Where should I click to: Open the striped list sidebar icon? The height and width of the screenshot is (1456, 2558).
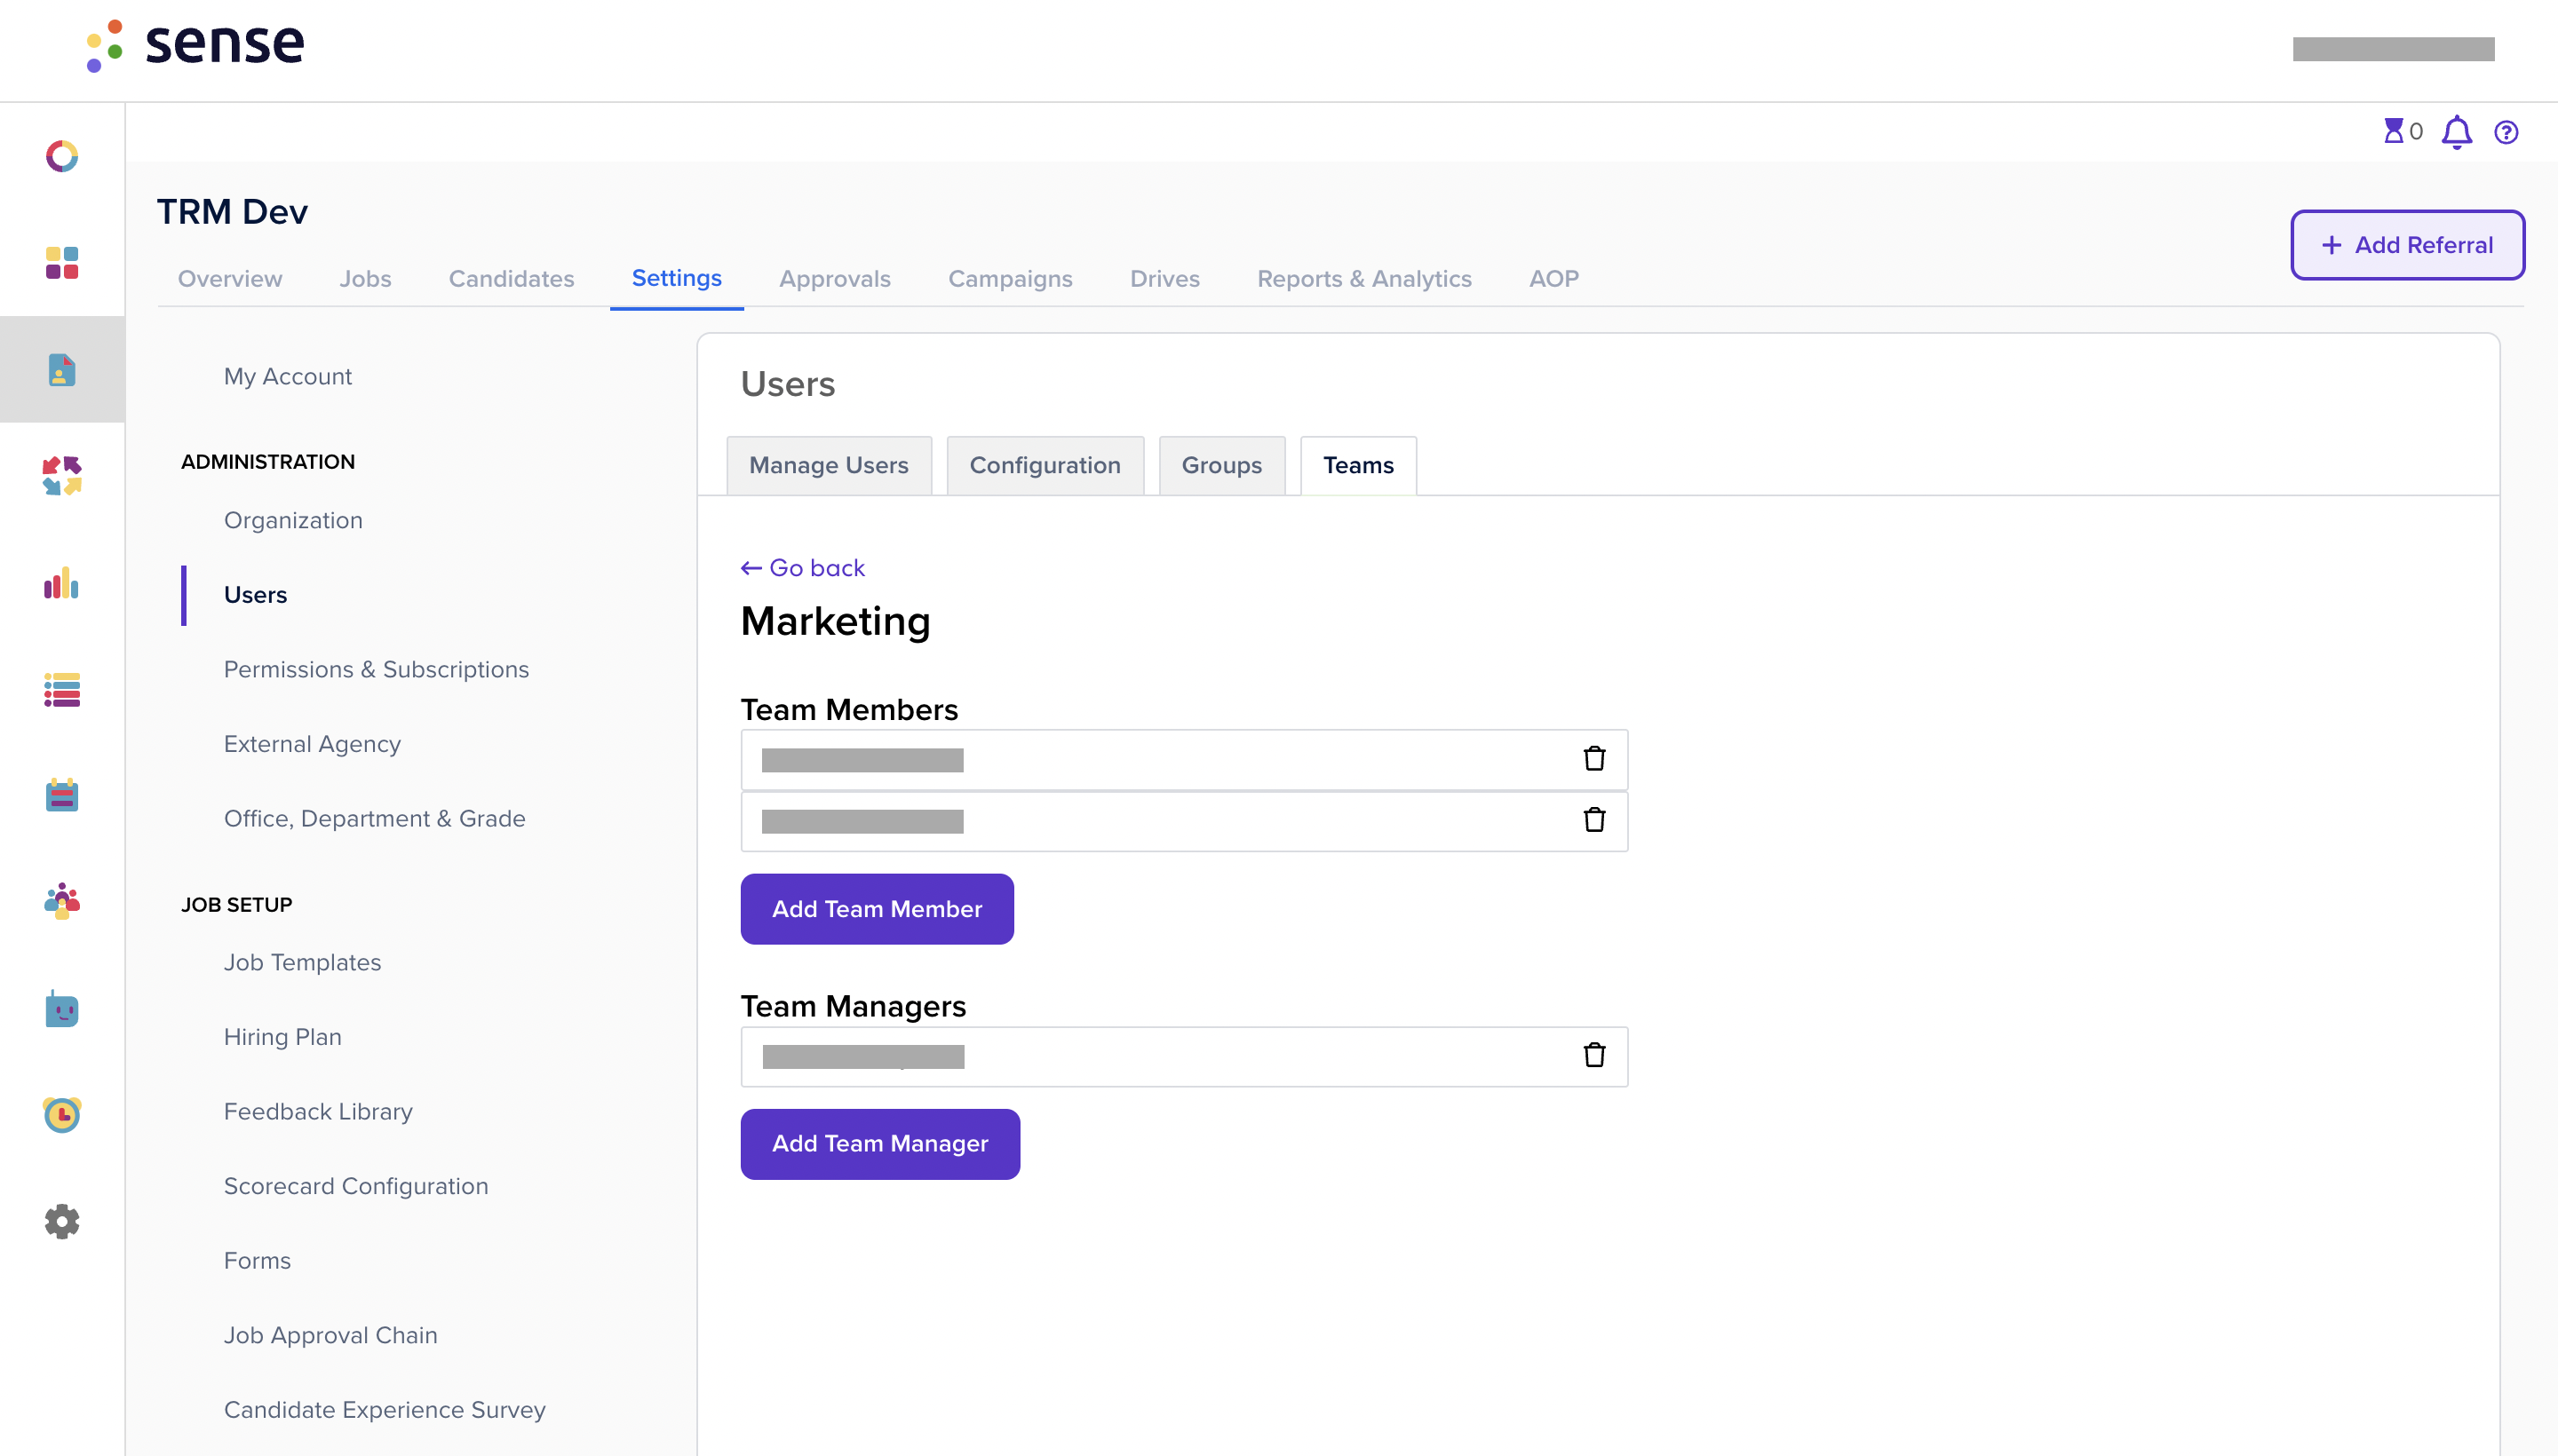point(62,689)
